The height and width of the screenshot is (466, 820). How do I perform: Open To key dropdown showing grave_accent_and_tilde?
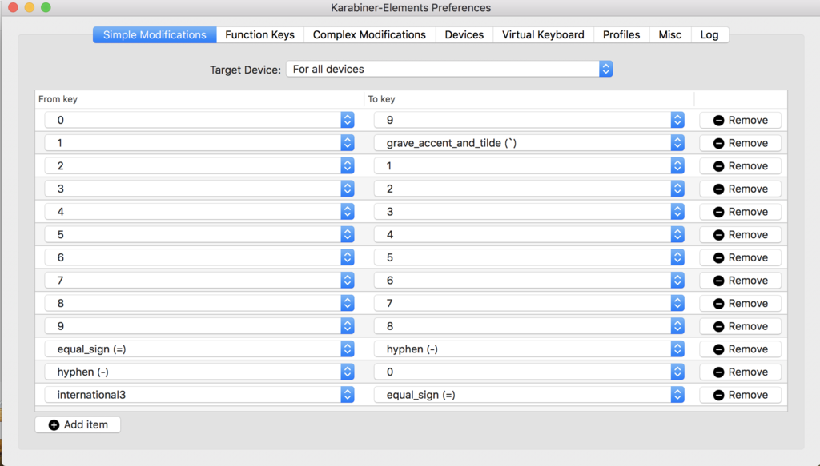point(529,143)
